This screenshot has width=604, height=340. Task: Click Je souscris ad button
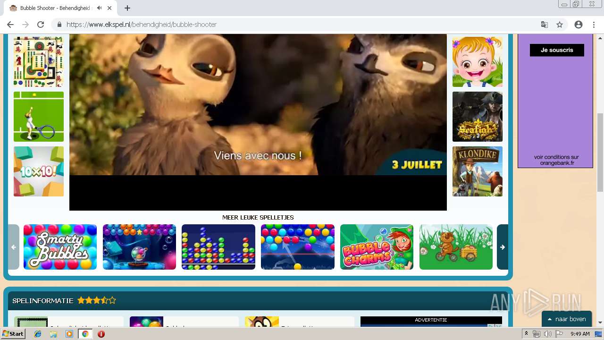pos(557,50)
